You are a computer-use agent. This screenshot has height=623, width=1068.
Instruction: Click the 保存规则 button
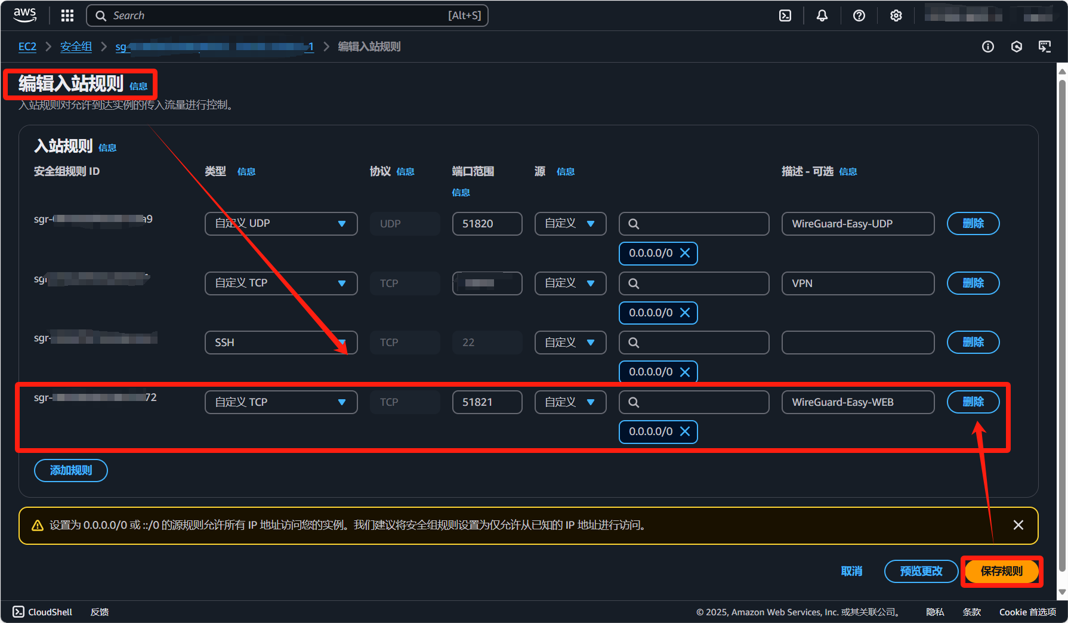click(1001, 571)
